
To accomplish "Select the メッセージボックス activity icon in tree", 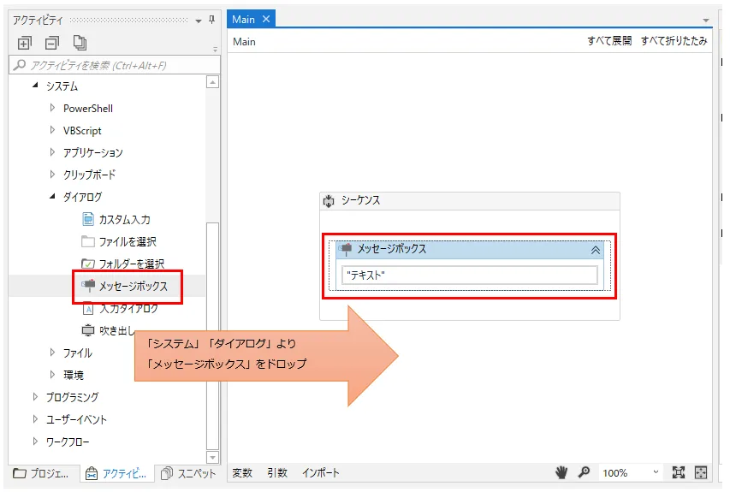I will (x=87, y=285).
